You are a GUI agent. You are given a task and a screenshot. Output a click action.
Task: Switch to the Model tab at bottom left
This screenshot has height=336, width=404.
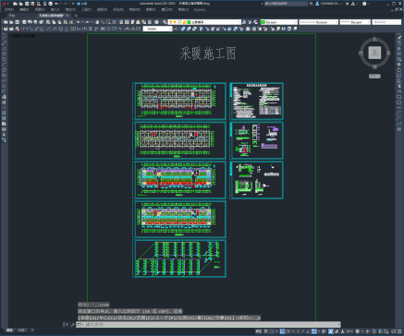[x=9, y=330]
